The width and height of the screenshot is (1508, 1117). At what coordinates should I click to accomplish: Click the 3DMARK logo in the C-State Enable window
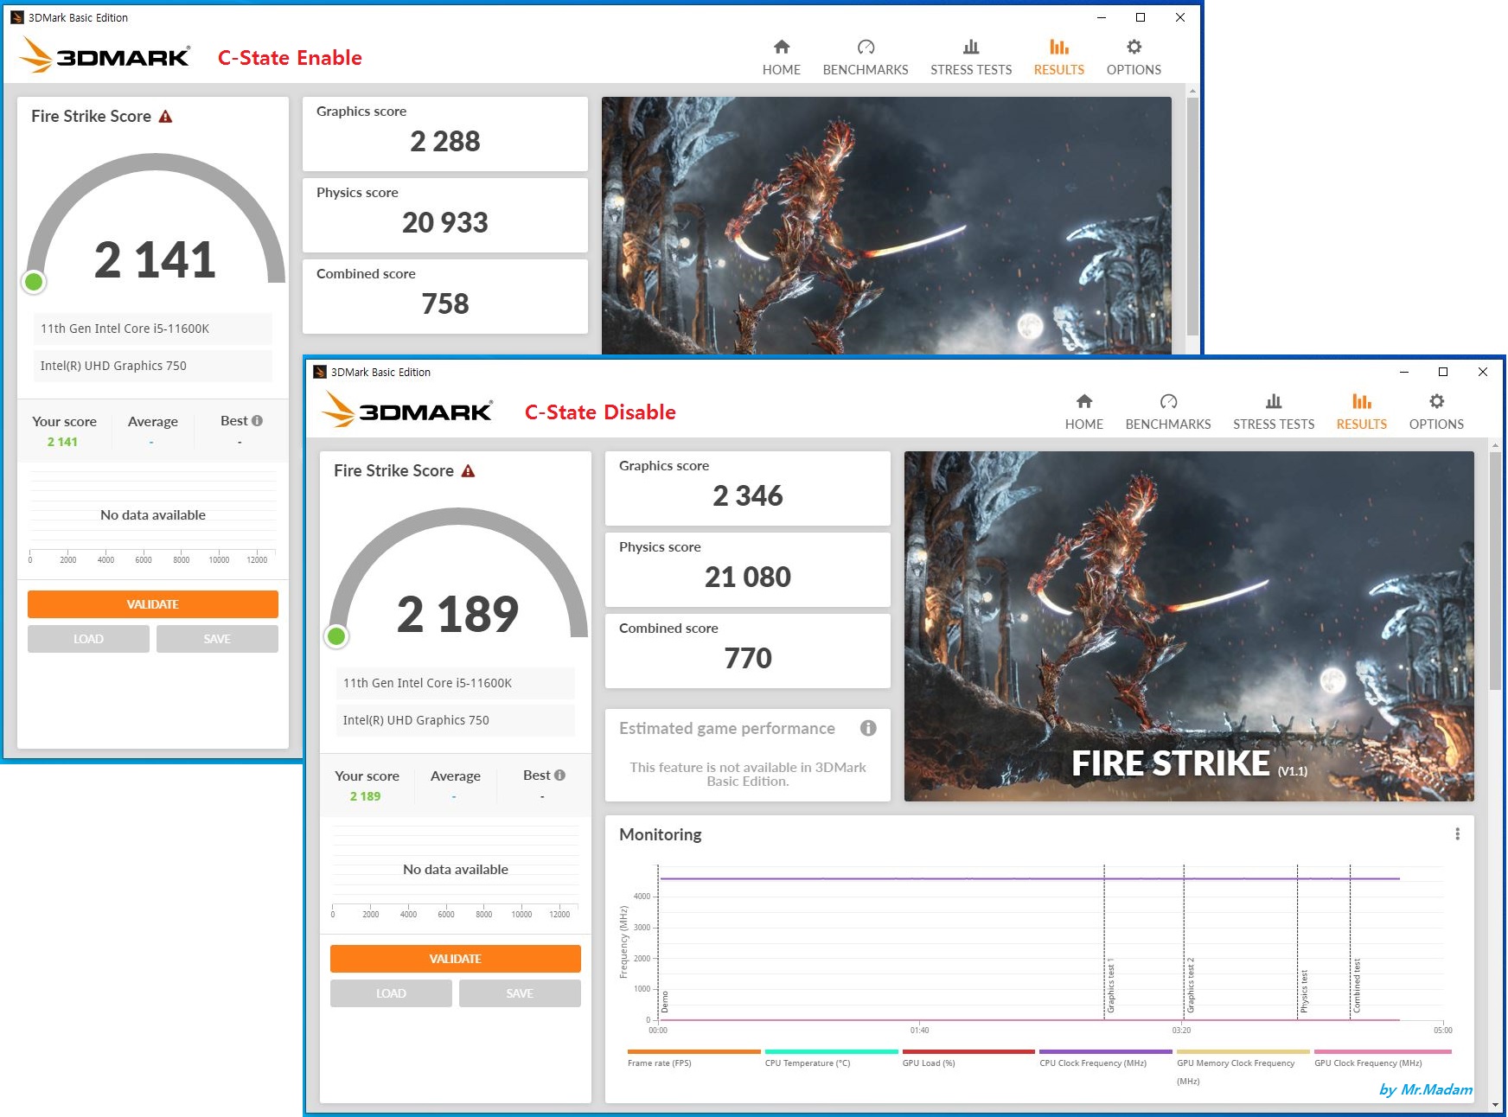point(104,55)
